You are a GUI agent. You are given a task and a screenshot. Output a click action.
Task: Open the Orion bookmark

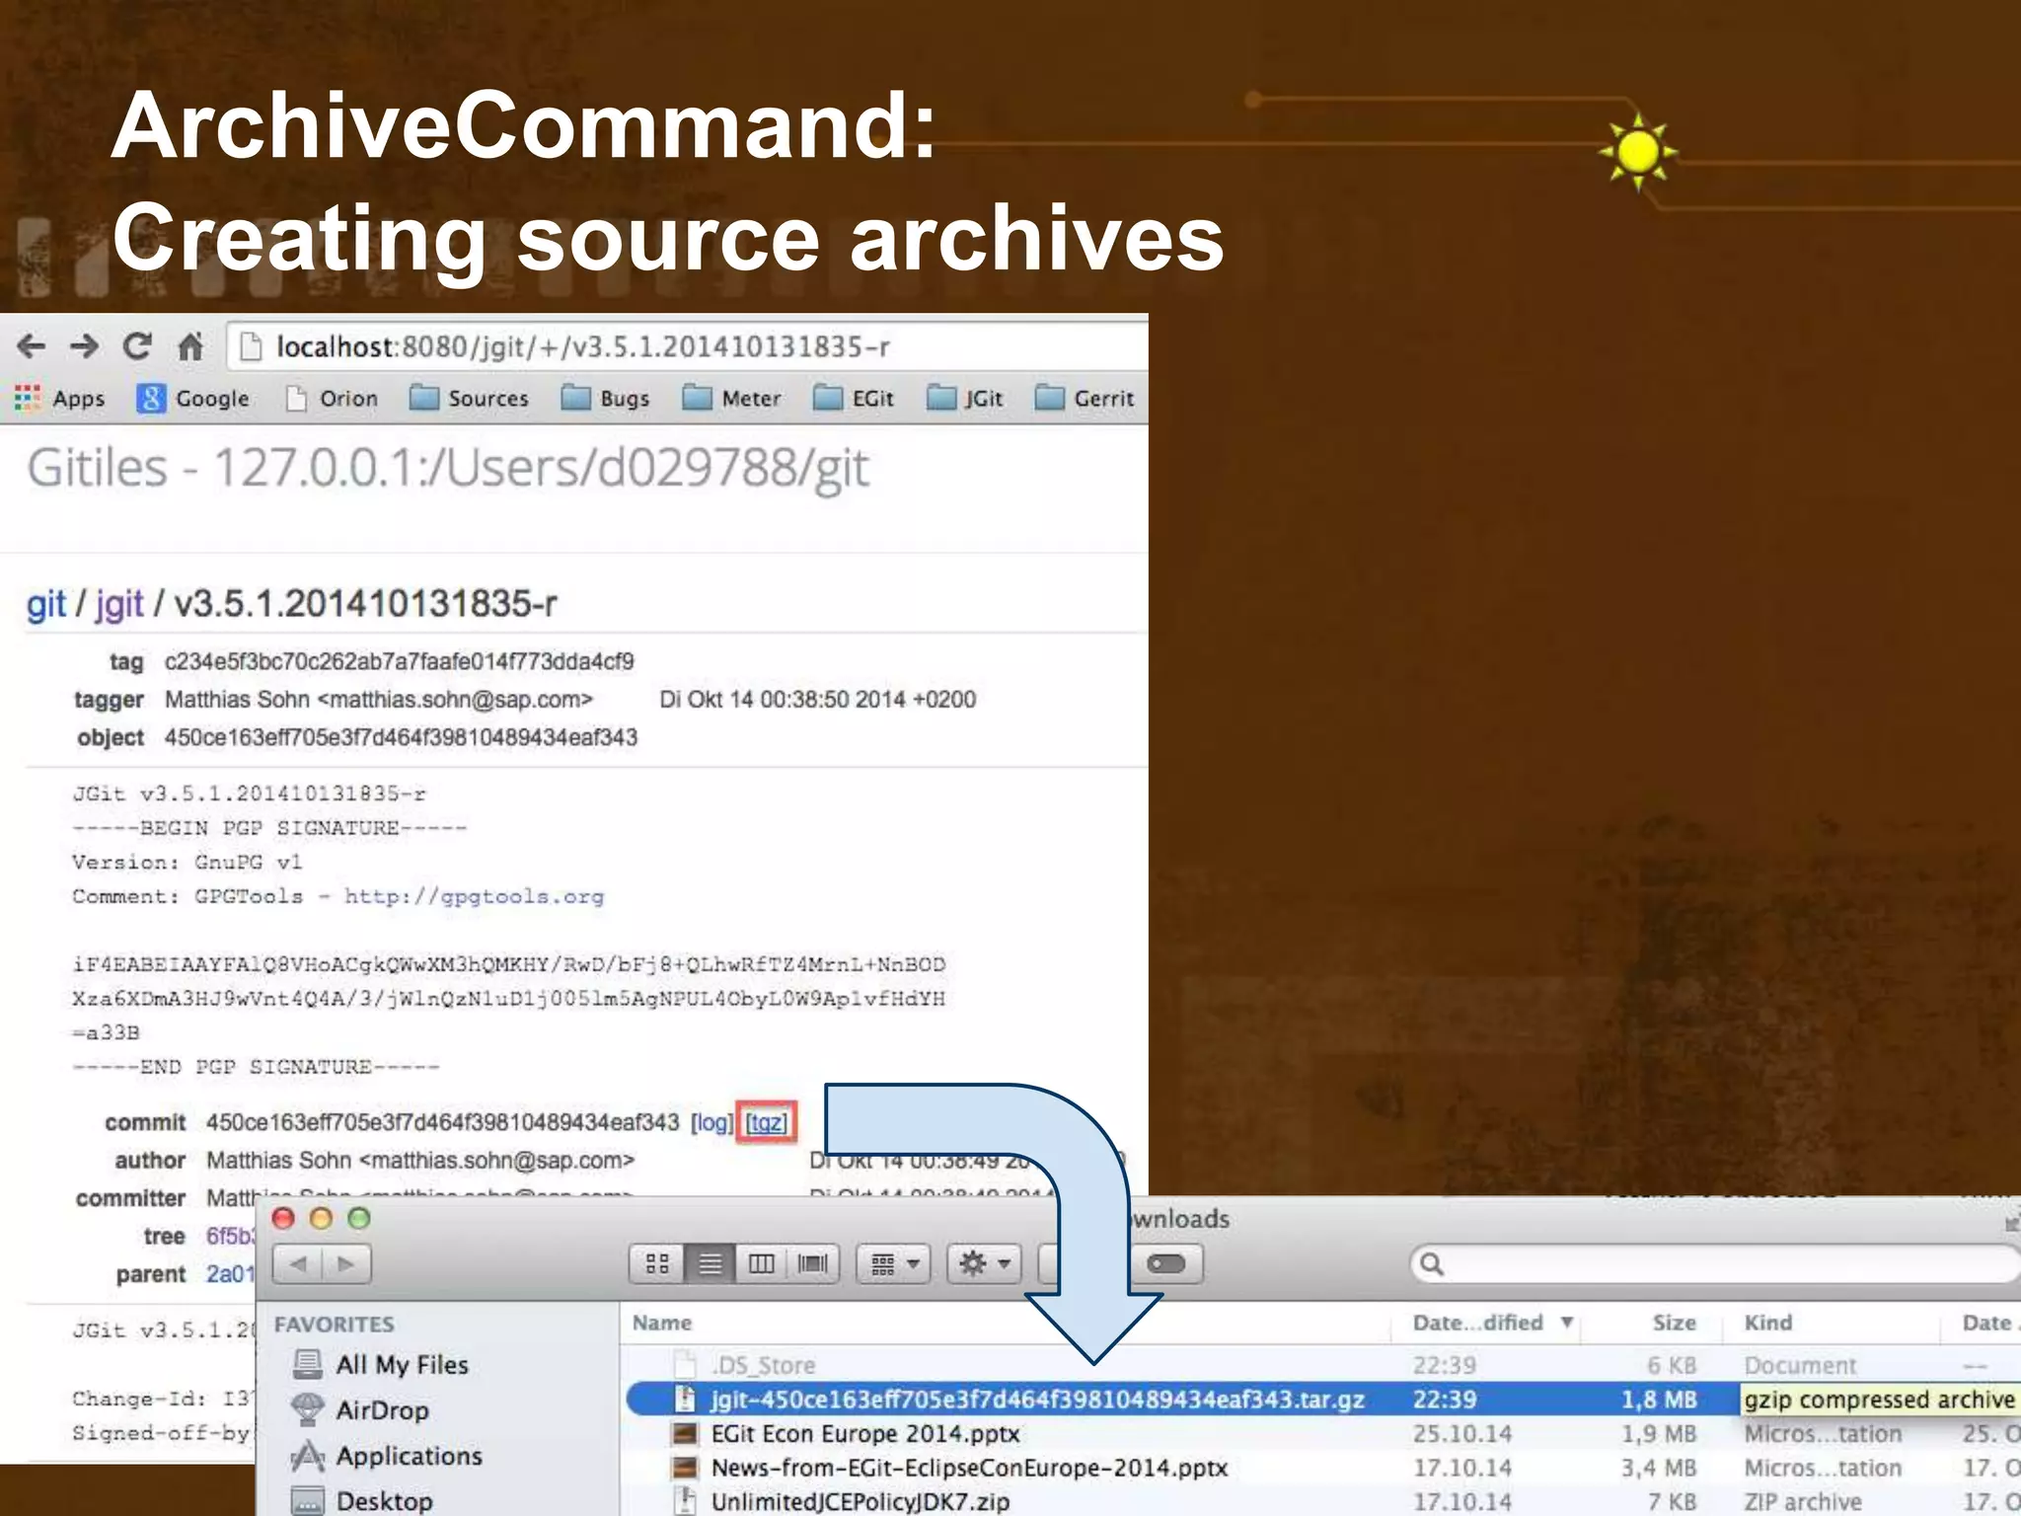[332, 399]
